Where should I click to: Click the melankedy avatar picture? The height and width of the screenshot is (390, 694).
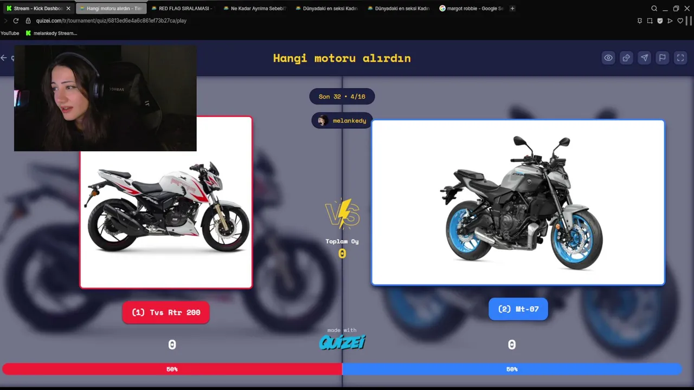click(323, 120)
